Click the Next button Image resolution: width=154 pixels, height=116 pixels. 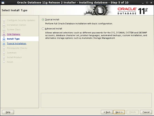click(x=119, y=112)
